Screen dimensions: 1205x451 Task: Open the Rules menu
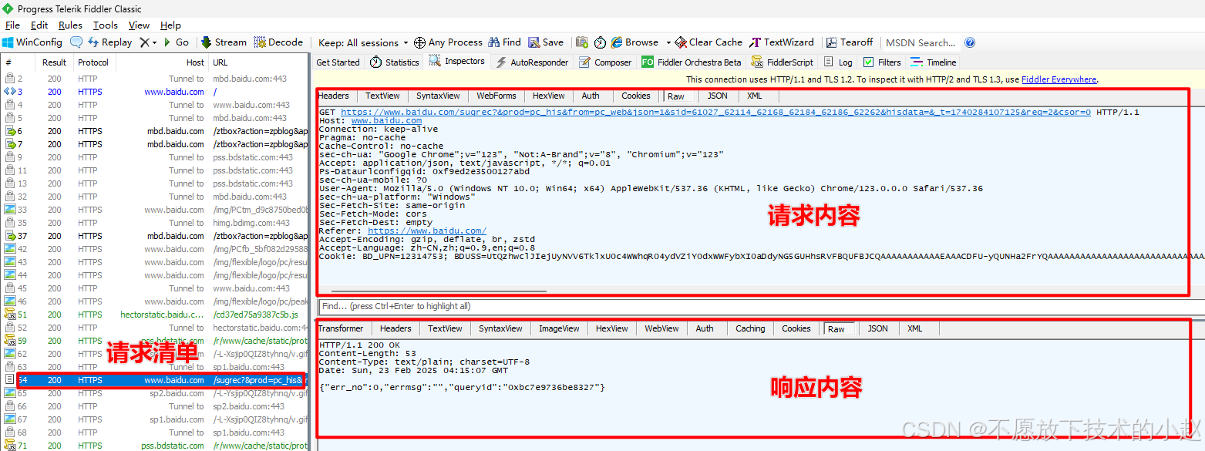(x=70, y=25)
